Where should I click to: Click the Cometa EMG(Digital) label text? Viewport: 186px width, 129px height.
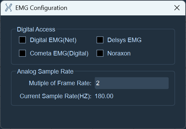59,53
